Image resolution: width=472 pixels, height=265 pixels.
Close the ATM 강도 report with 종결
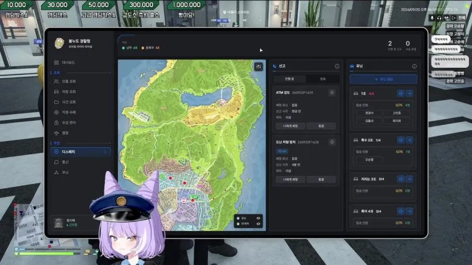(x=321, y=126)
